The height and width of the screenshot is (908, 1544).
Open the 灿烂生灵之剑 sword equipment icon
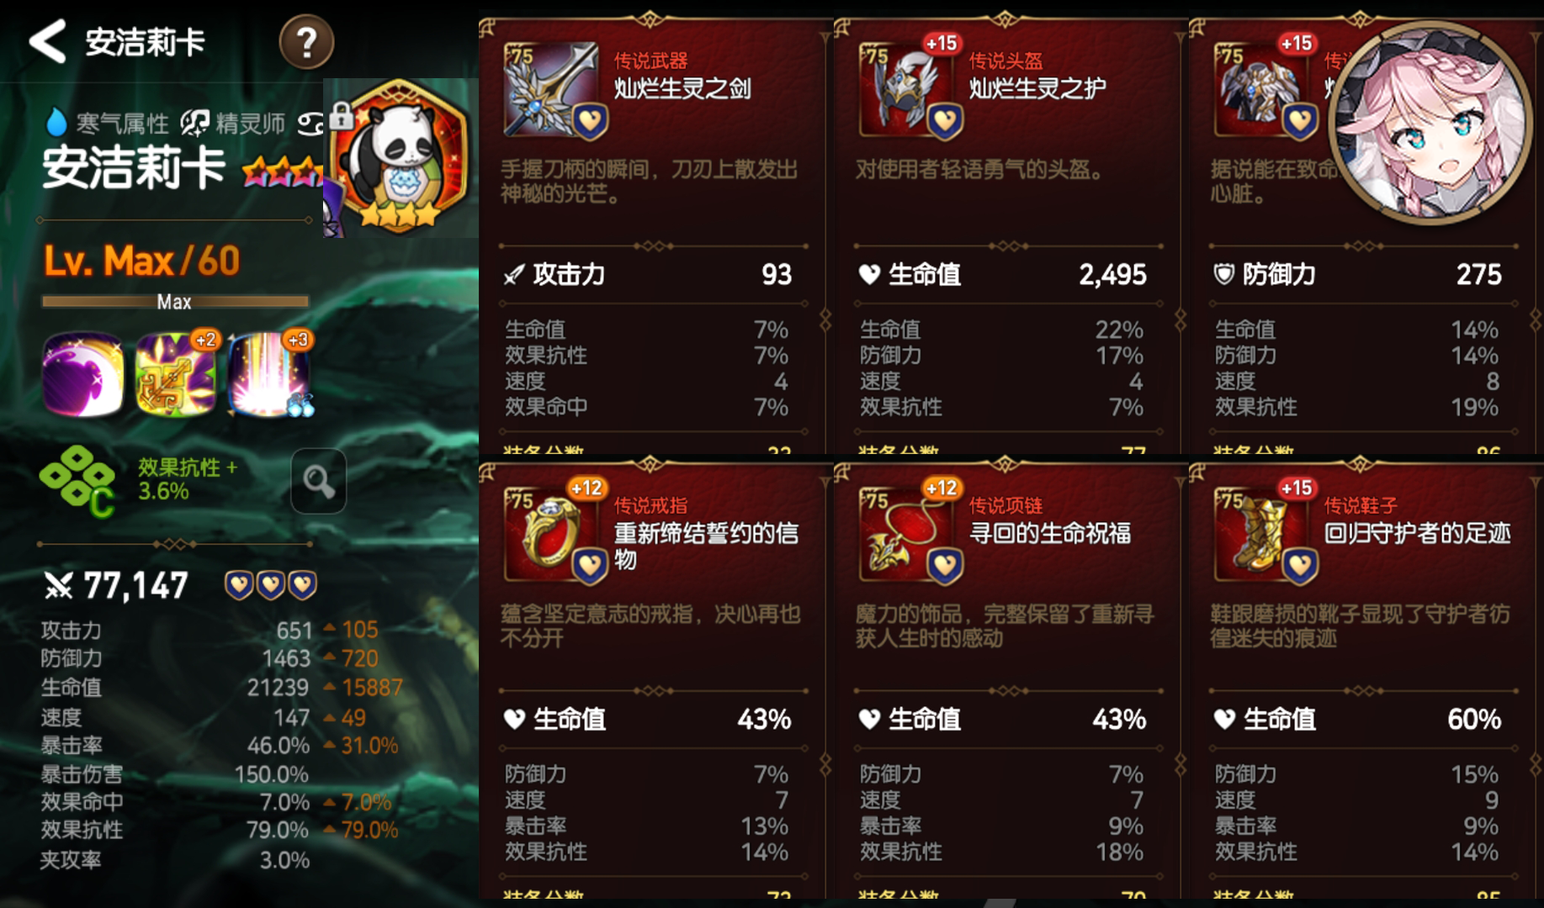click(551, 90)
